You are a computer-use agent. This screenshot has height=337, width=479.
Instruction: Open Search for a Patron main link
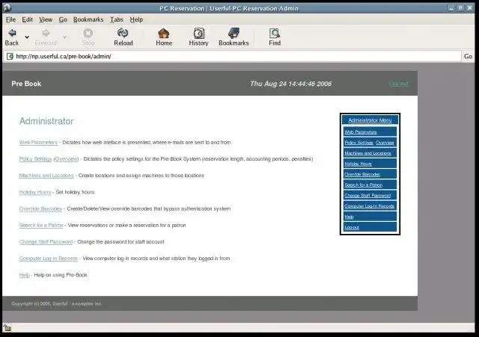[x=41, y=225]
